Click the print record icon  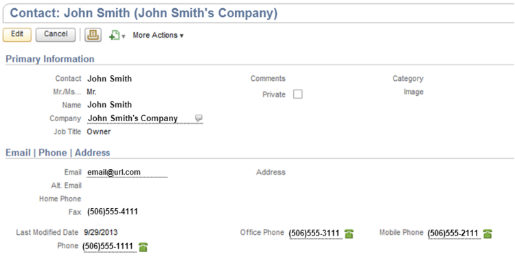[x=93, y=35]
